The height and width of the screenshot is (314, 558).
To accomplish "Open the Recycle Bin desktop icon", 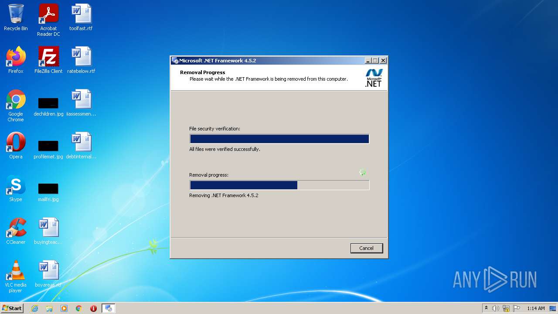I will click(x=16, y=17).
